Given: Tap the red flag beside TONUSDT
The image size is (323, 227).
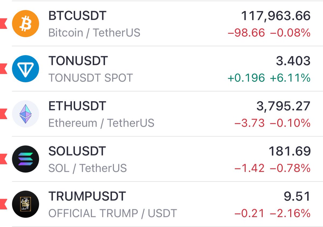Looking at the screenshot, I should coord(3,68).
